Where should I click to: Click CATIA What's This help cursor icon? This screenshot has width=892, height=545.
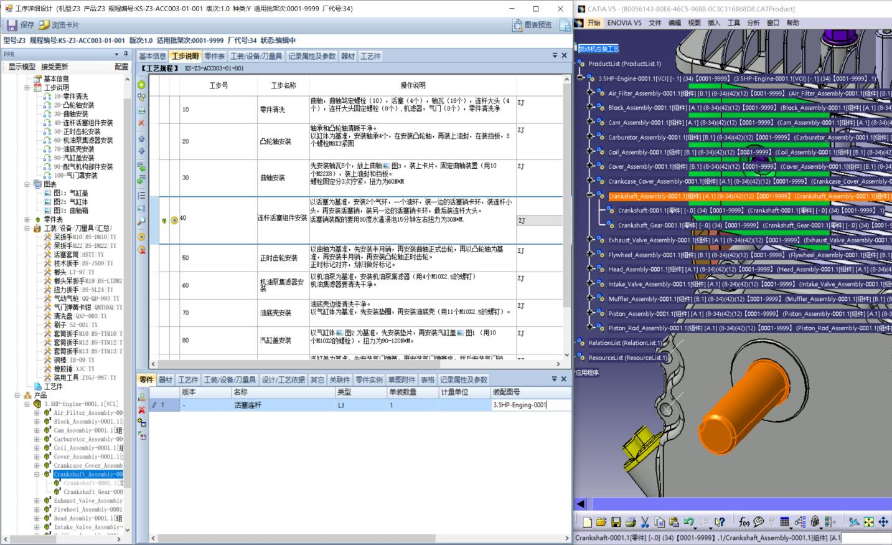tap(720, 522)
